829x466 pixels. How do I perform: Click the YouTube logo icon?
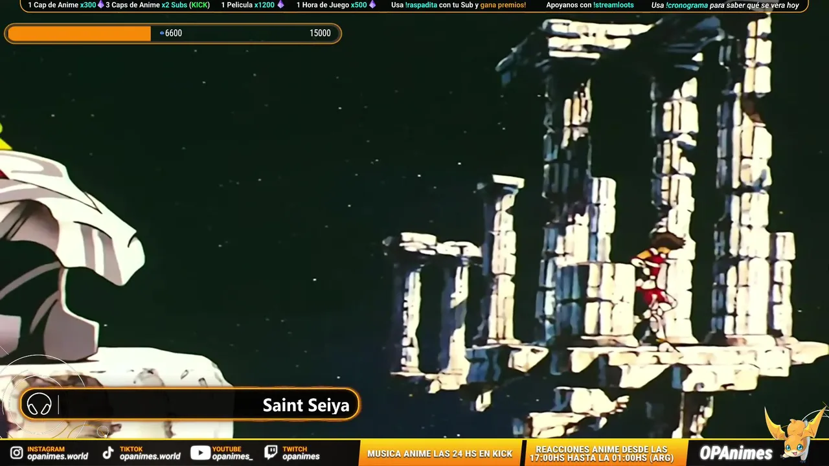point(200,453)
